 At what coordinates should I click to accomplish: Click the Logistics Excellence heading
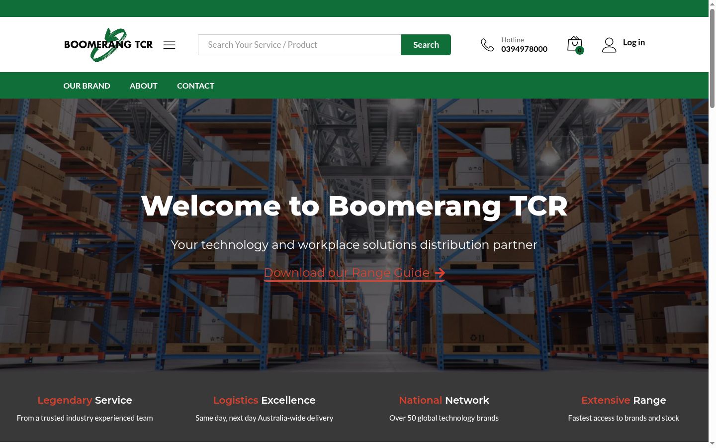click(265, 400)
